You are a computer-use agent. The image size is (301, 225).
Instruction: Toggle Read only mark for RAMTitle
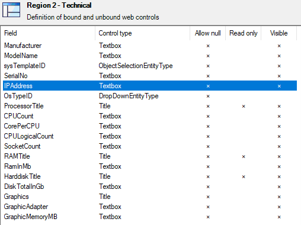[x=244, y=157]
